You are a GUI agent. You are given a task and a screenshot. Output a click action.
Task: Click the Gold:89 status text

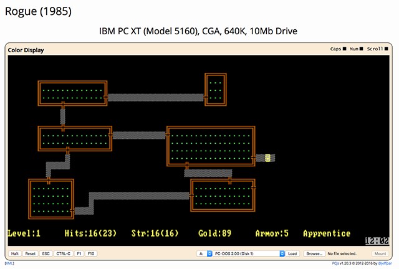coord(214,234)
